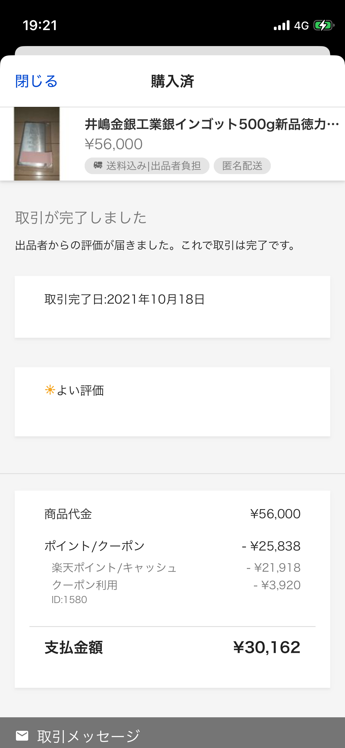Tap the 送料込み|出品者負担 shipping tag
This screenshot has height=748, width=345.
(x=147, y=166)
